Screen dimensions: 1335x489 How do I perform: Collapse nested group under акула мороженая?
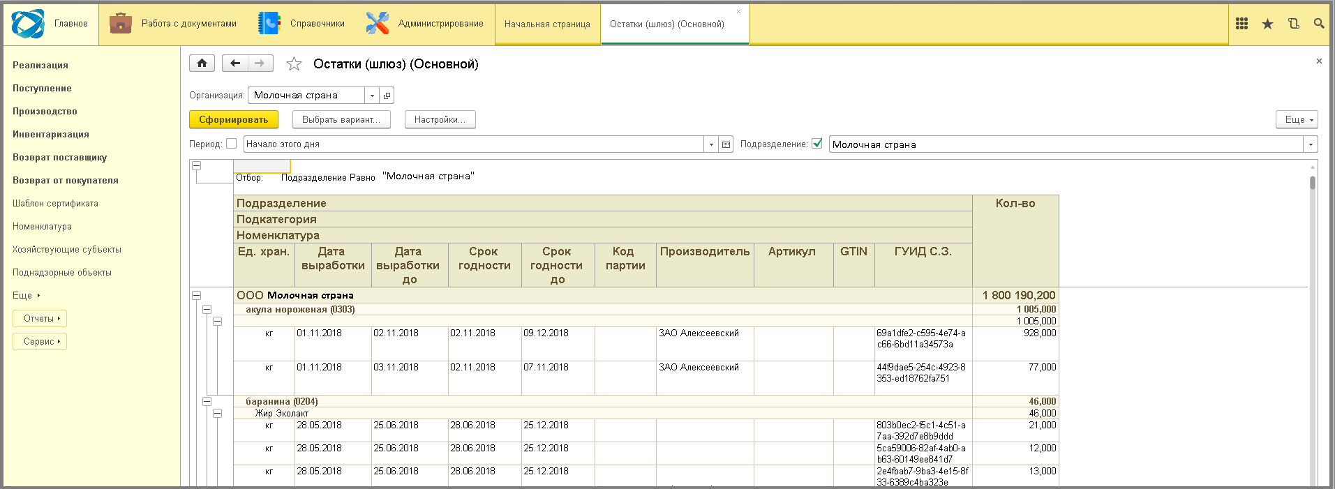coord(217,321)
